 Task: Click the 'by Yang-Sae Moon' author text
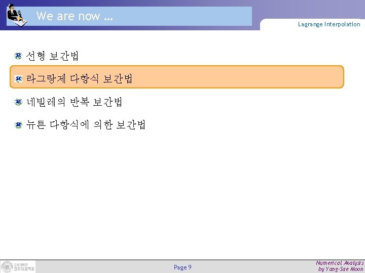(341, 269)
